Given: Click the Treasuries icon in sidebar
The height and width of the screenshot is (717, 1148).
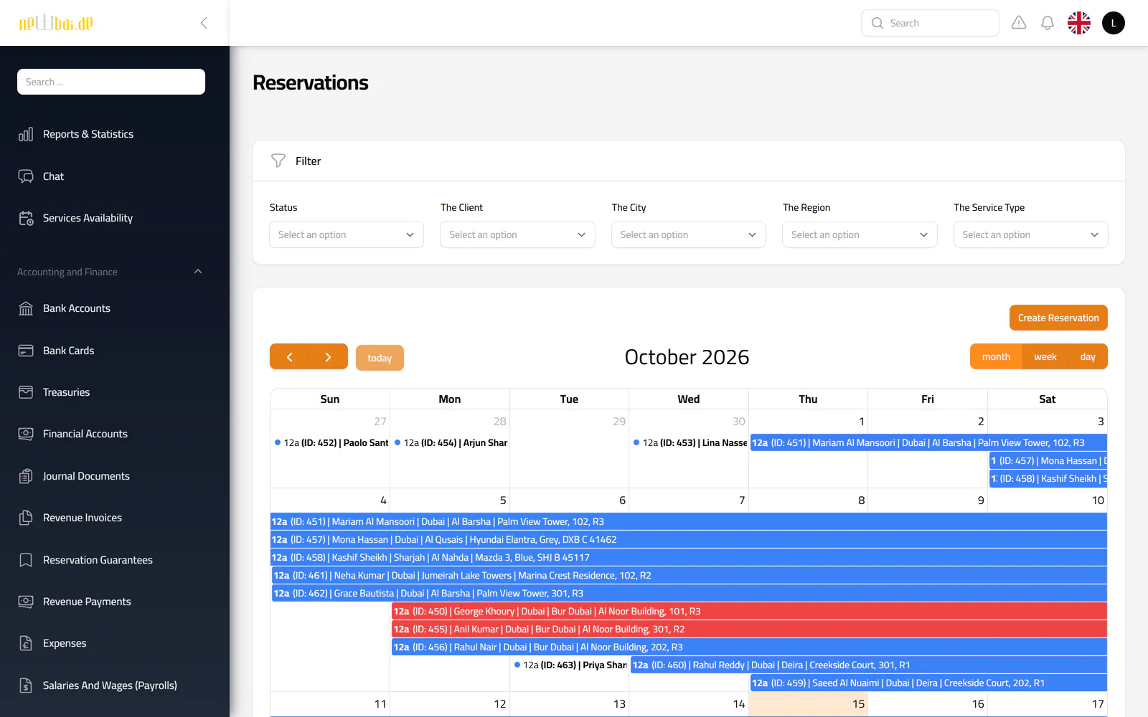Looking at the screenshot, I should [x=26, y=392].
